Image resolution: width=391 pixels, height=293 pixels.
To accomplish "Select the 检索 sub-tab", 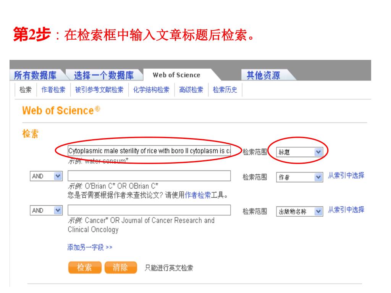I will tap(26, 90).
